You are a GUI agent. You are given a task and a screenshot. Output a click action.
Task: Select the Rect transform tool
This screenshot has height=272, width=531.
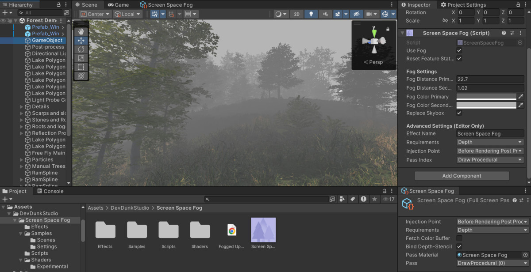pyautogui.click(x=81, y=67)
